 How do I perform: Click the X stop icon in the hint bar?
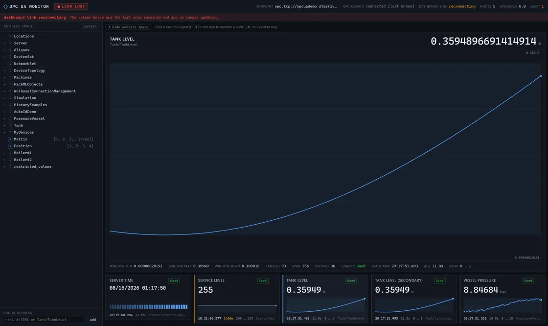click(x=249, y=27)
